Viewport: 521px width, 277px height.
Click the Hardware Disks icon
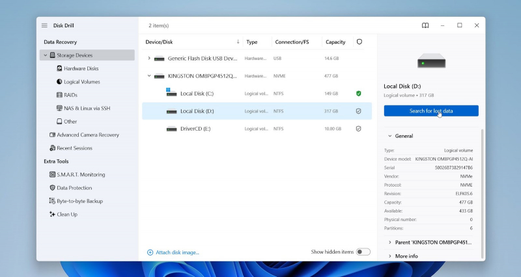tap(59, 68)
